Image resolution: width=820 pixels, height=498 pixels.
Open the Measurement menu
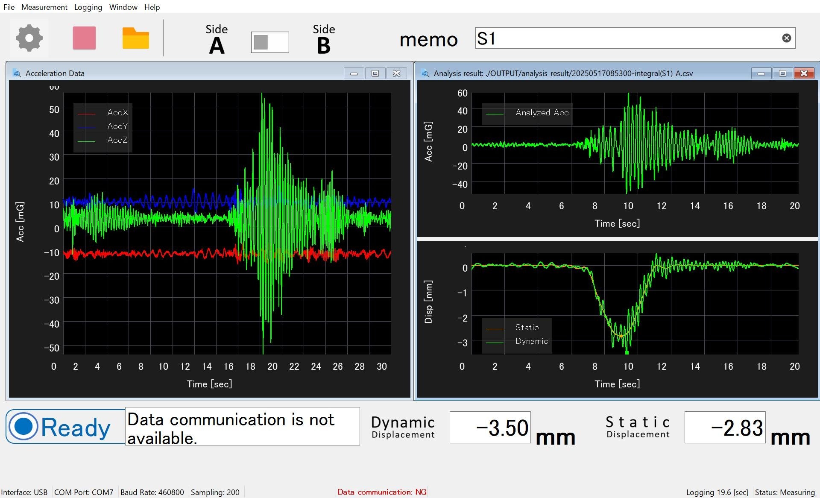click(44, 7)
